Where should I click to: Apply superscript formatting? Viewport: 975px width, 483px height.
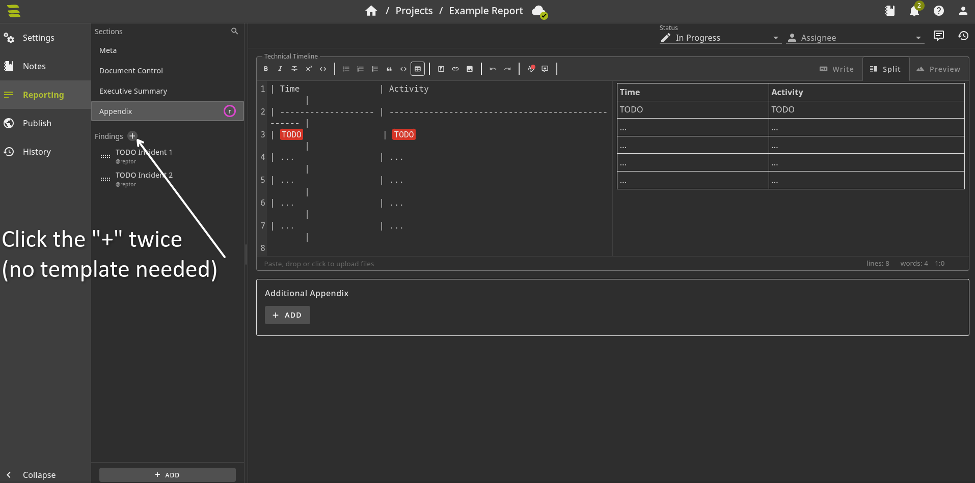[308, 69]
